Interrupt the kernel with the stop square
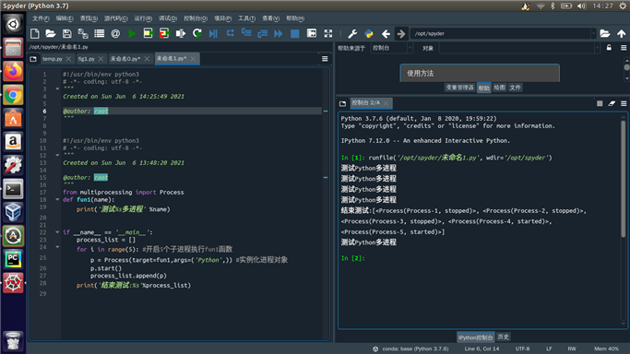Viewport: 630px width, 354px height. click(x=600, y=103)
